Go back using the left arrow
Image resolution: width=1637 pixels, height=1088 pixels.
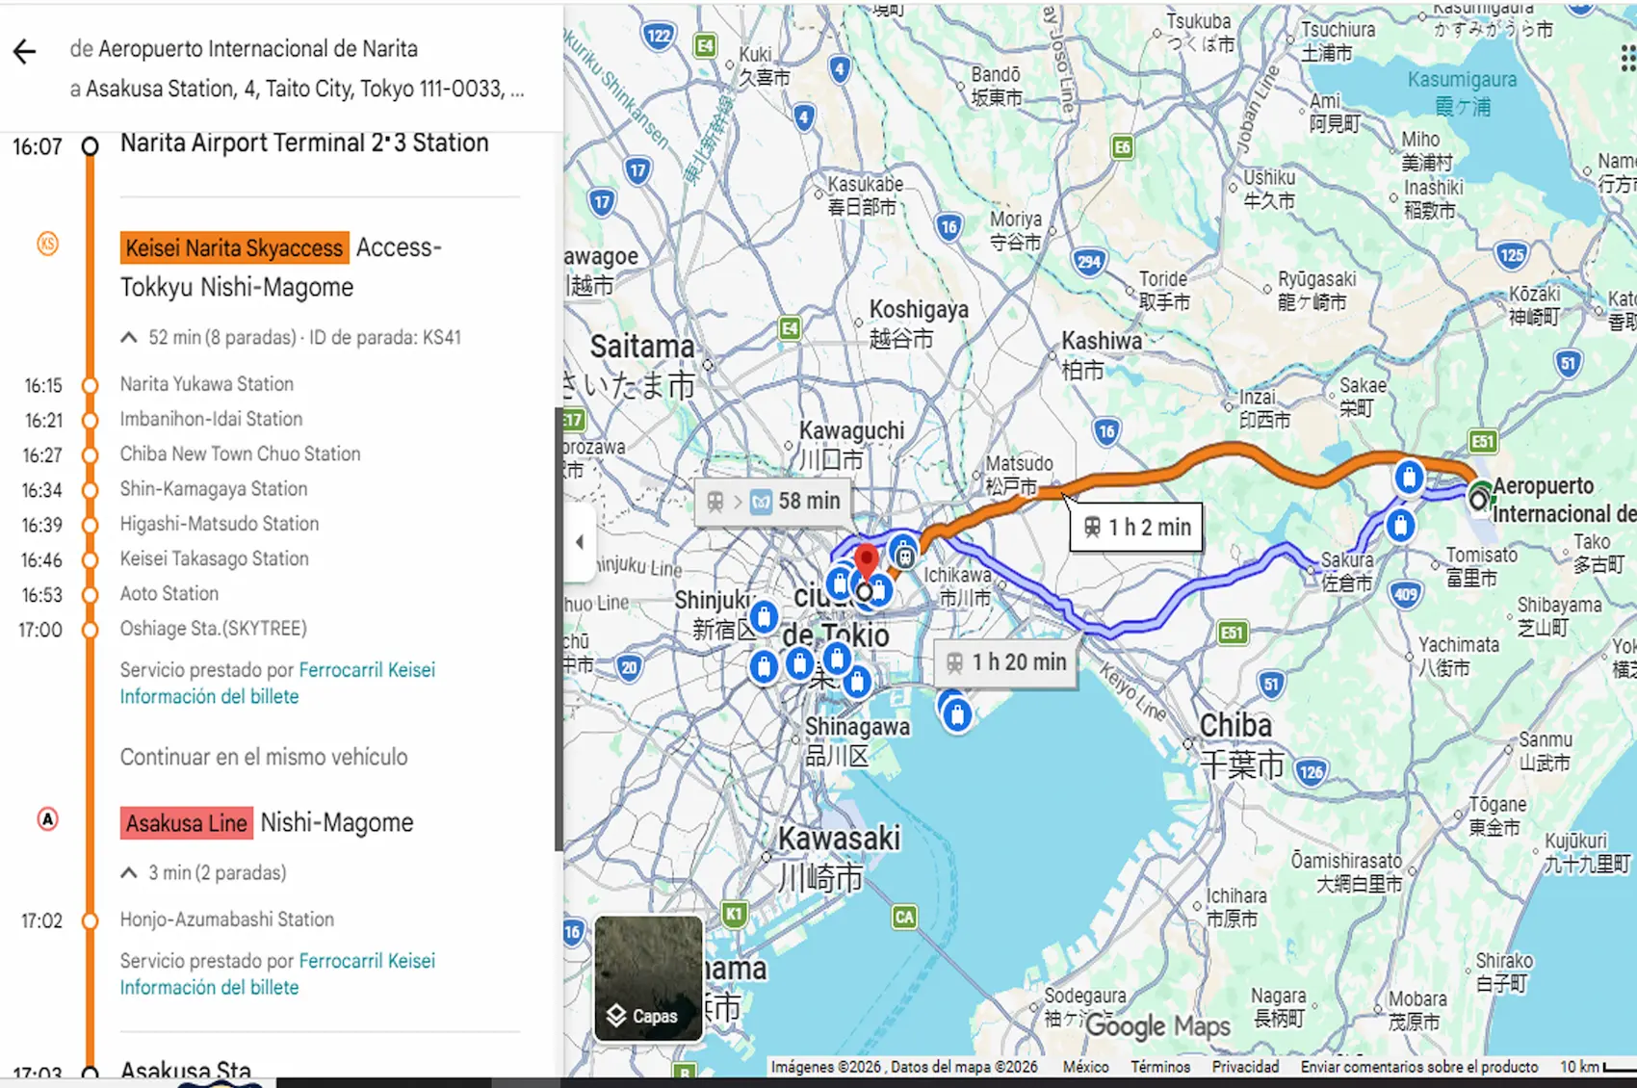click(x=24, y=52)
